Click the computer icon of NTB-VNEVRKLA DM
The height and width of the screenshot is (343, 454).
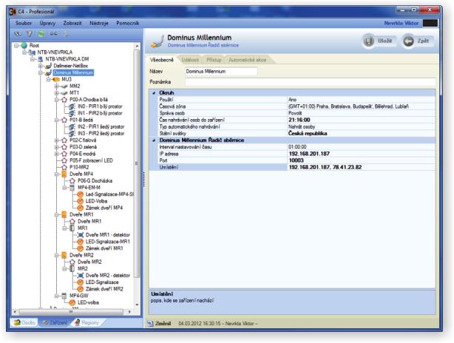click(x=40, y=59)
